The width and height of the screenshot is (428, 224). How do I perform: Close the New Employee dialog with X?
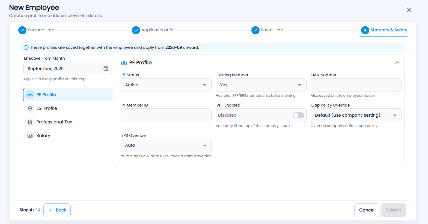[409, 10]
